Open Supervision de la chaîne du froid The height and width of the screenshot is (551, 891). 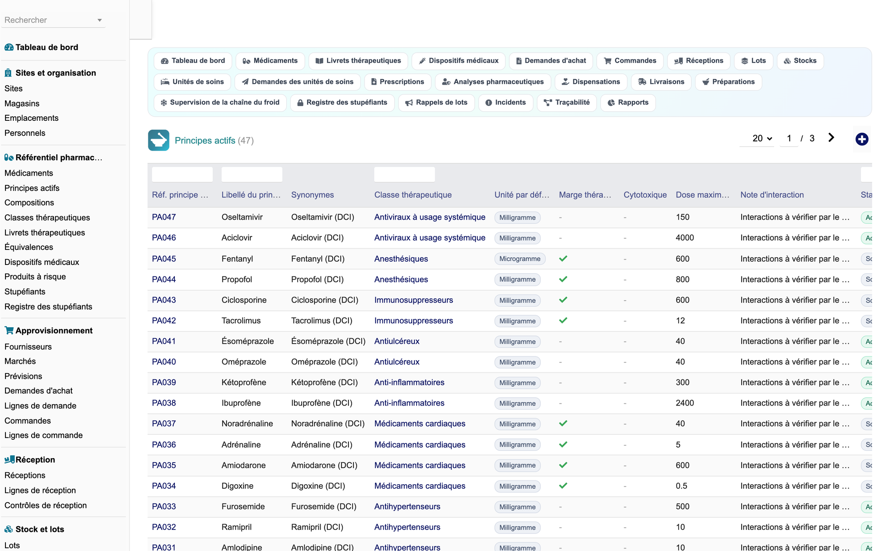tap(220, 103)
